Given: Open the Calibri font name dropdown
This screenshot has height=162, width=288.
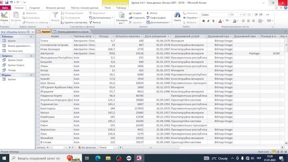Looking at the screenshot, I should 229,15.
